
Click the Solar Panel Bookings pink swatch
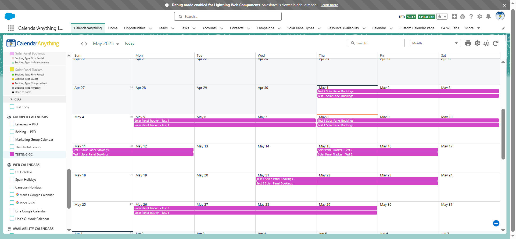(x=12, y=53)
